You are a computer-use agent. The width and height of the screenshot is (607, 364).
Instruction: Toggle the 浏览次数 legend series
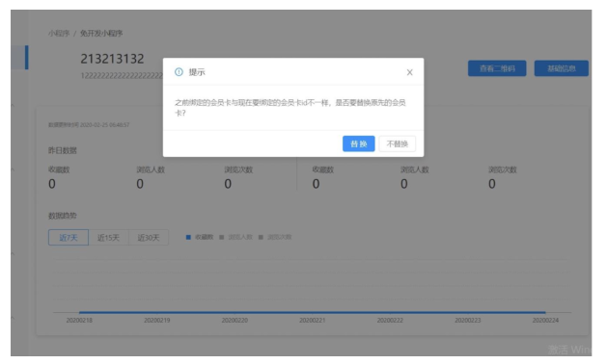click(275, 237)
